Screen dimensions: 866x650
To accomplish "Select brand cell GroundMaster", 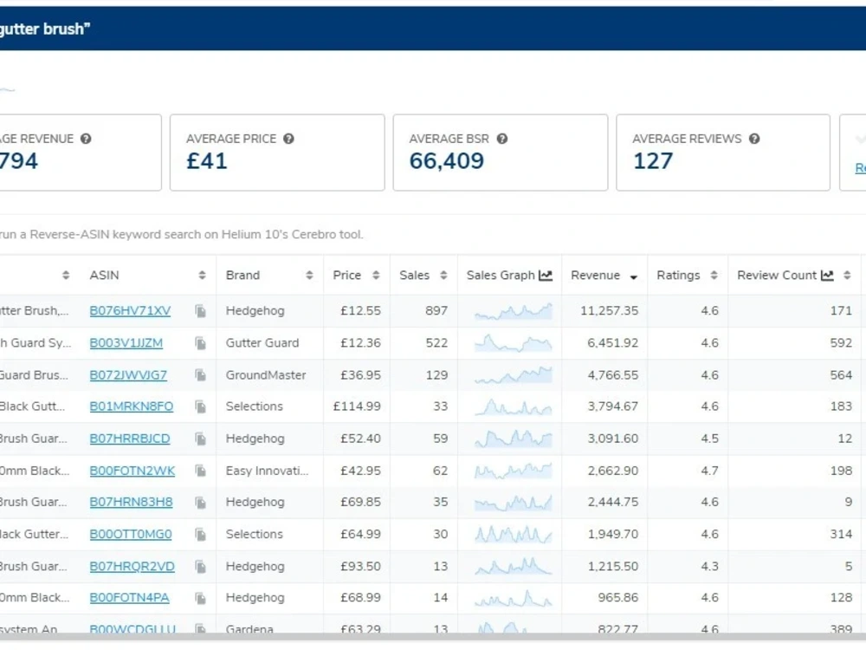I will 266,374.
